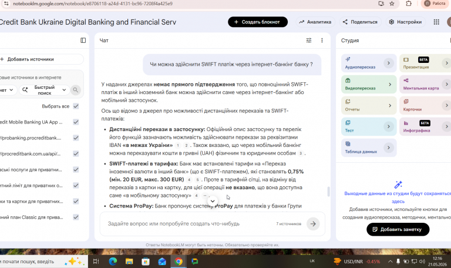Open citation number 3 reference
This screenshot has width=451, height=268.
(x=301, y=153)
